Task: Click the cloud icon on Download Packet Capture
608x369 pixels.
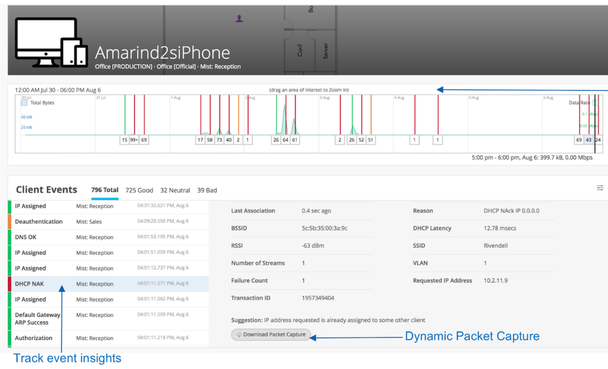Action: 239,335
